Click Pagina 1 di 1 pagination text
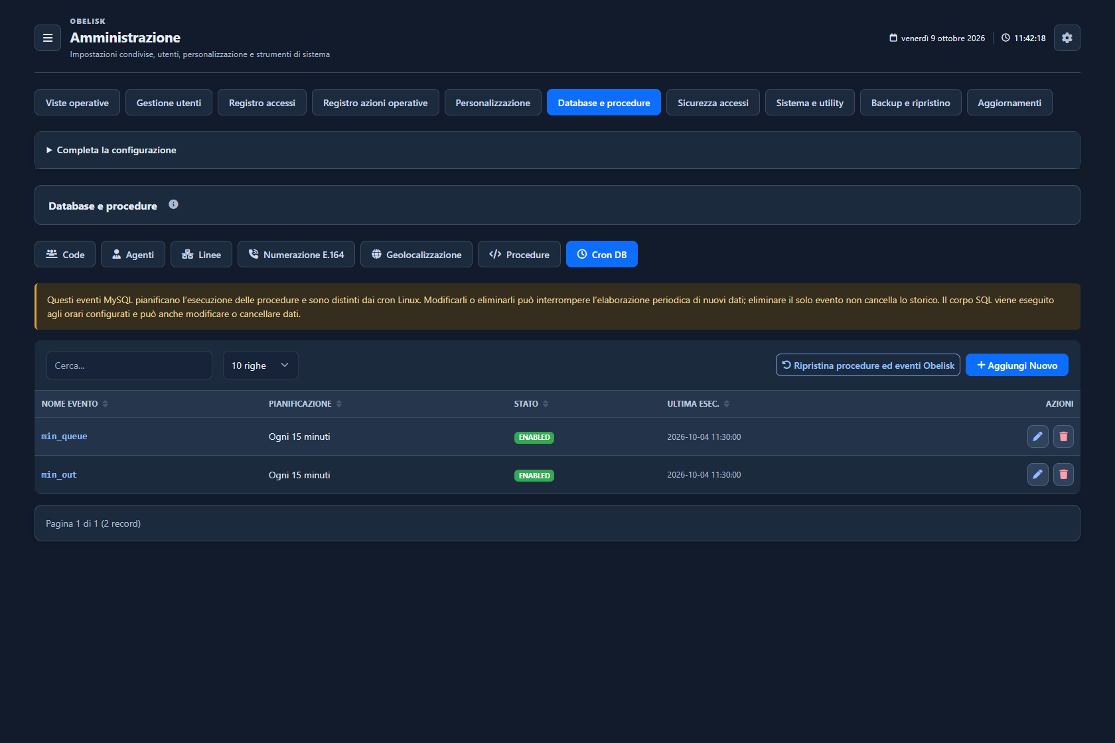The width and height of the screenshot is (1115, 743). click(x=94, y=523)
